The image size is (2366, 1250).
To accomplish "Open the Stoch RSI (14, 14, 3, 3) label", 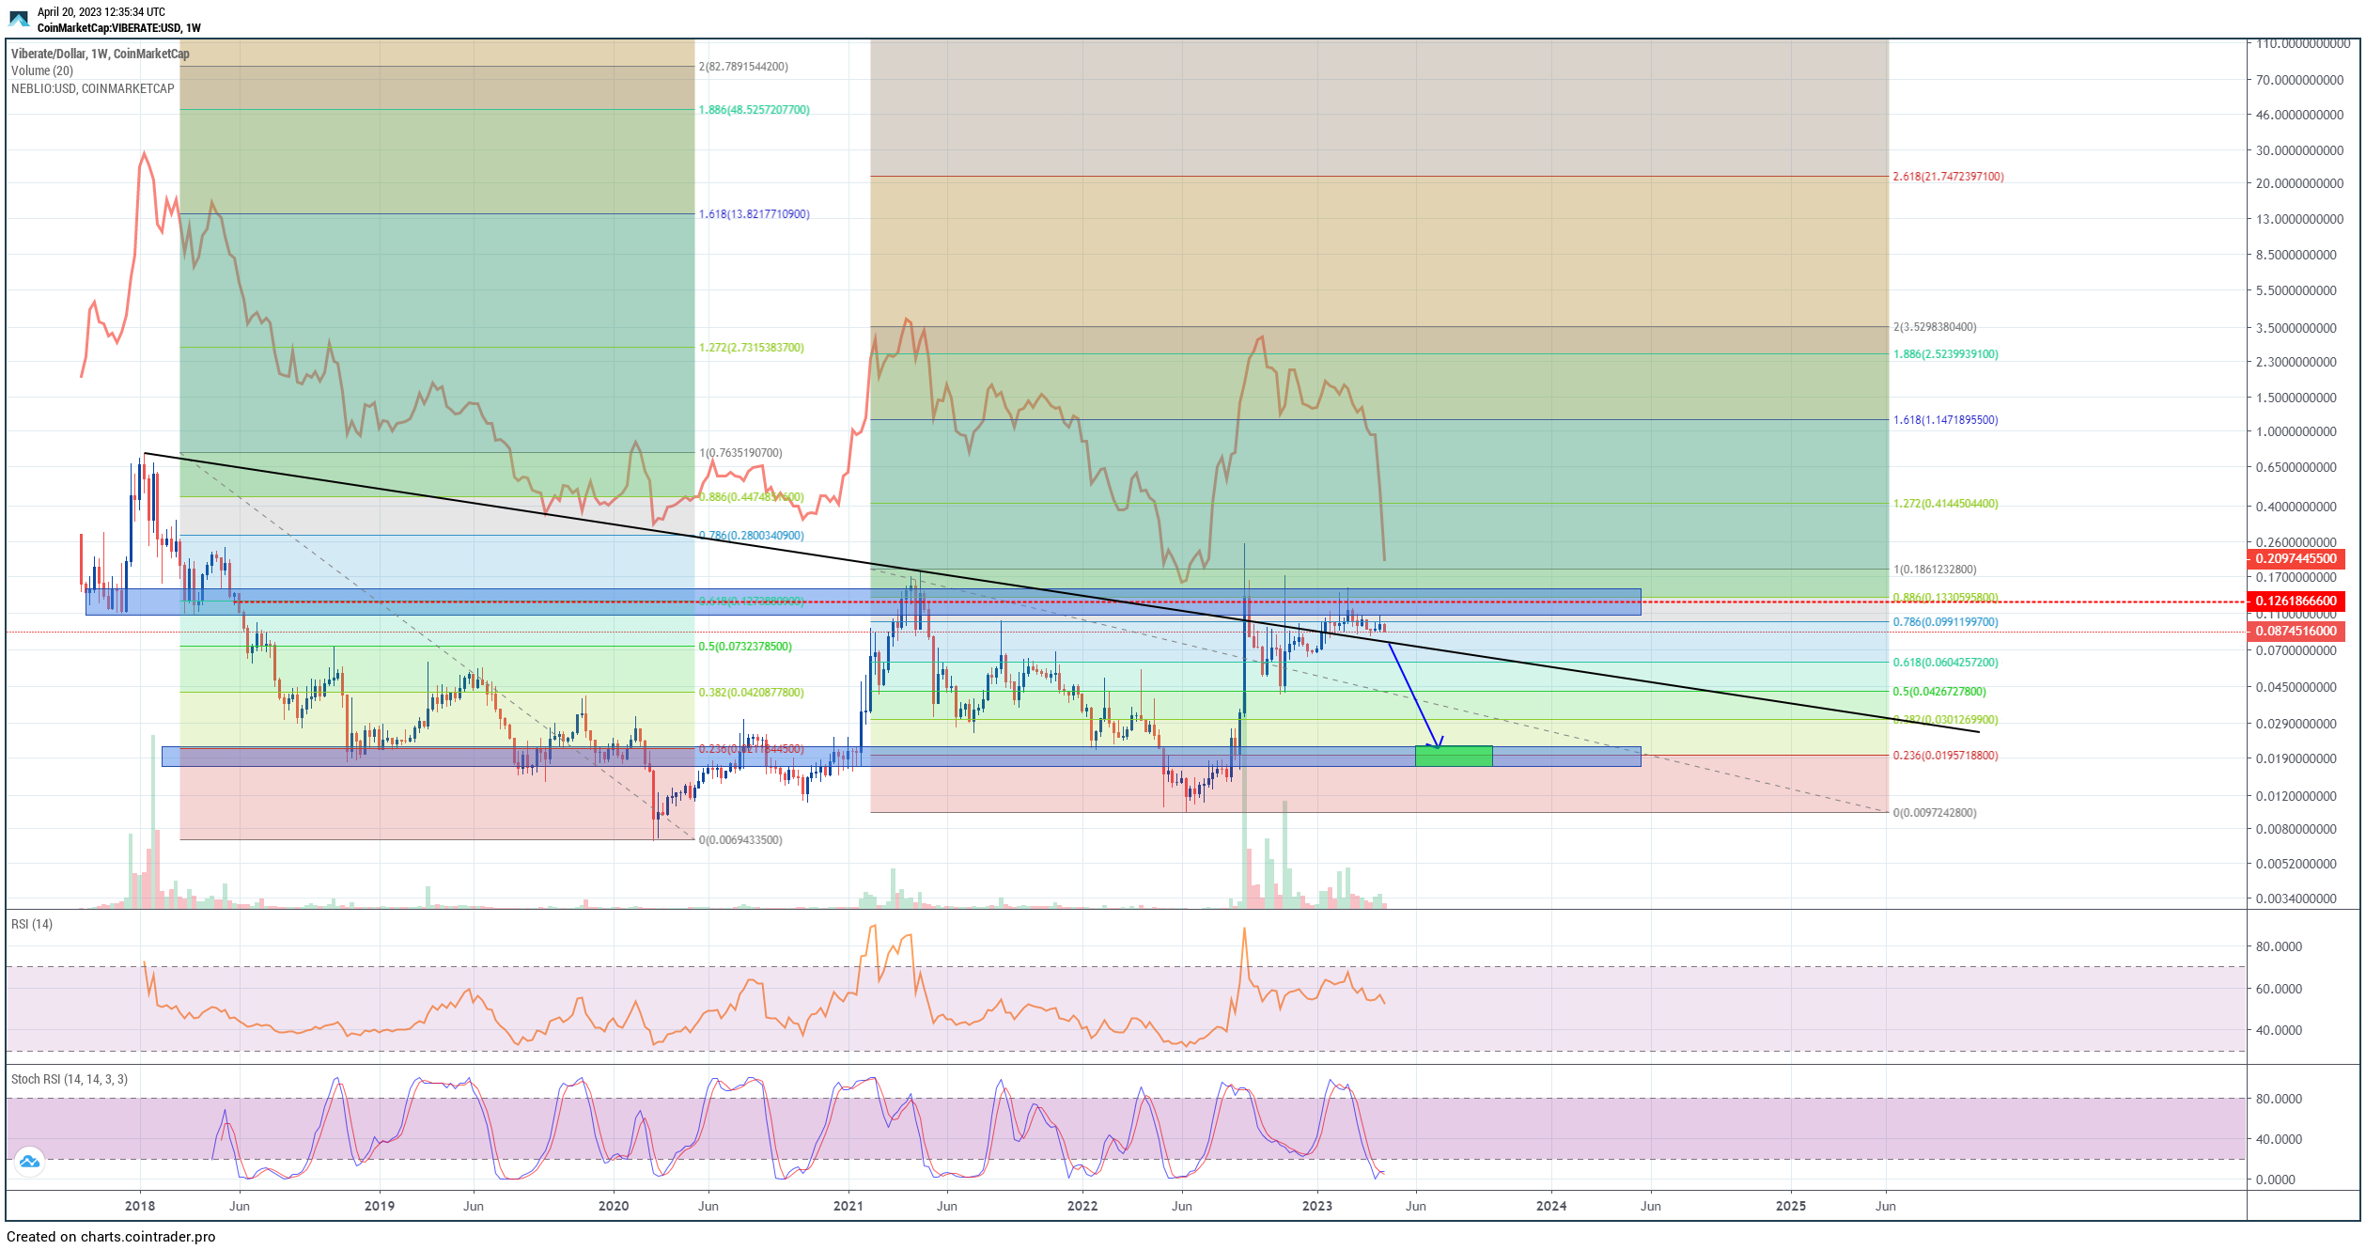I will [x=69, y=1080].
